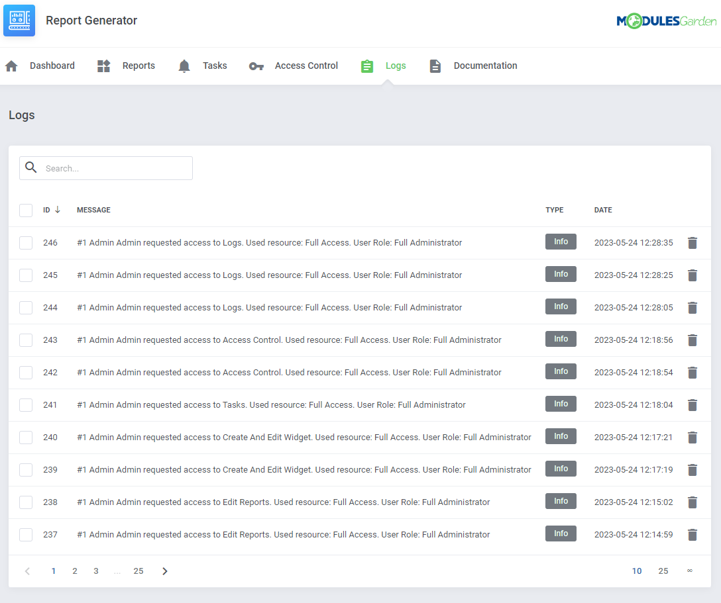Image resolution: width=721 pixels, height=603 pixels.
Task: Delete log entry 242 with trash icon
Action: (693, 373)
